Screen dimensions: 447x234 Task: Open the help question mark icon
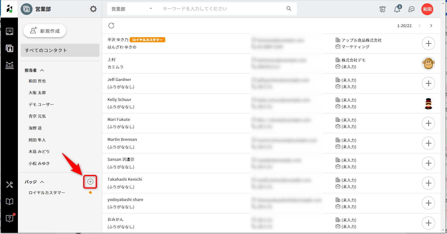click(x=10, y=219)
